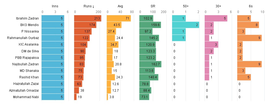
Task: Select MD Shanaka's 3 sixes bar
Action: tap(241, 71)
